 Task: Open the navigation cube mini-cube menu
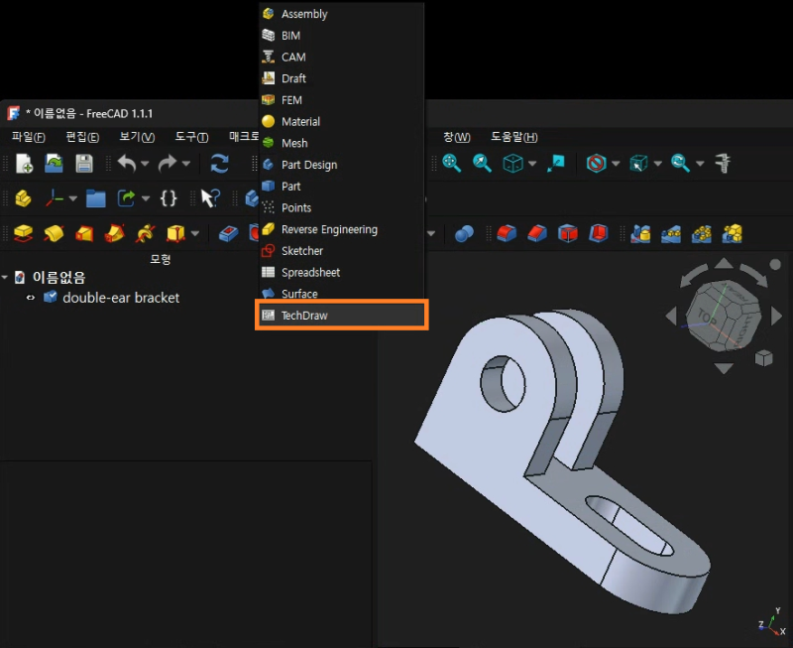(763, 358)
